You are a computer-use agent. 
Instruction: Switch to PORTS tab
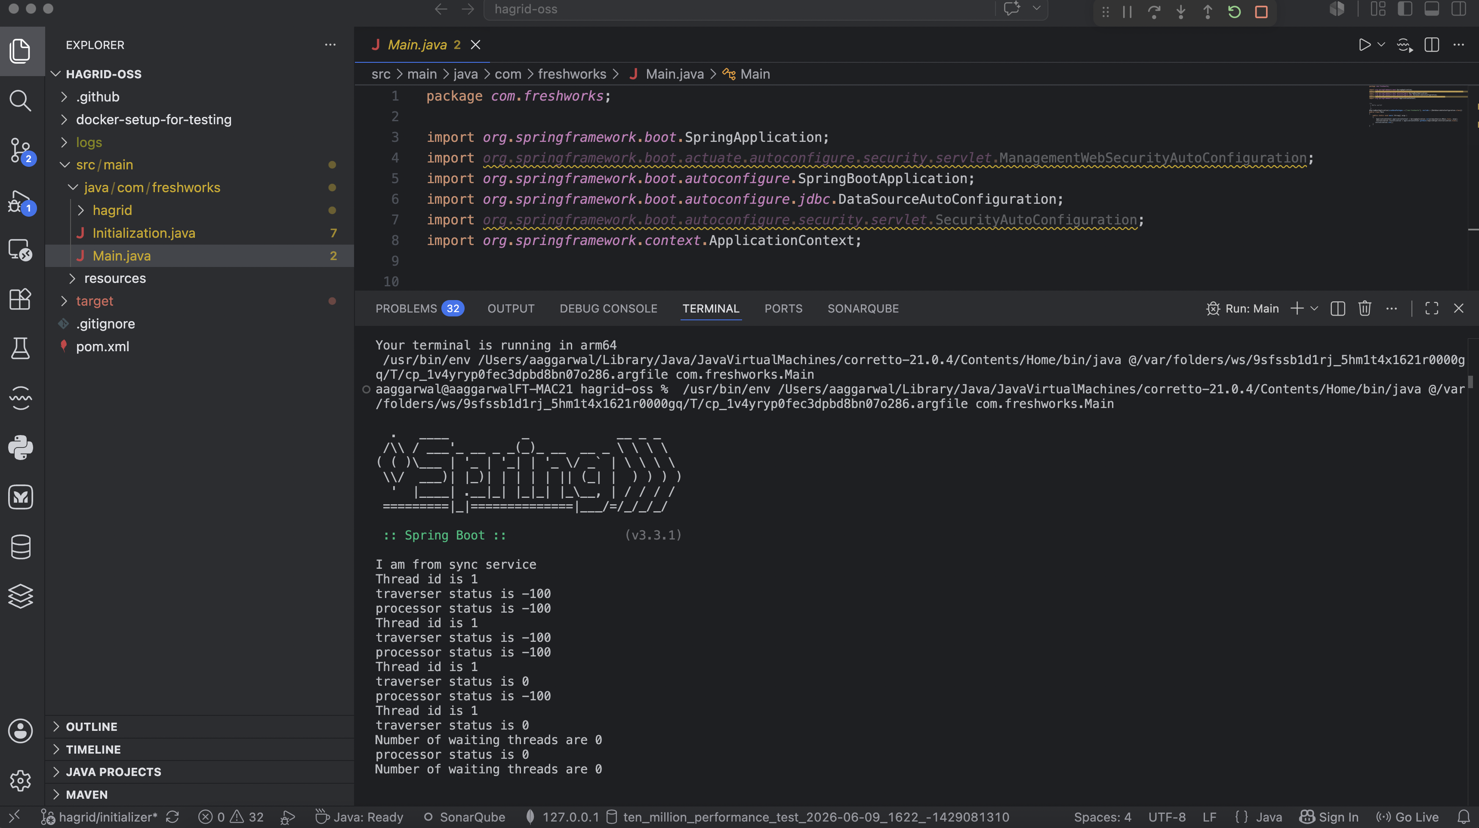783,309
